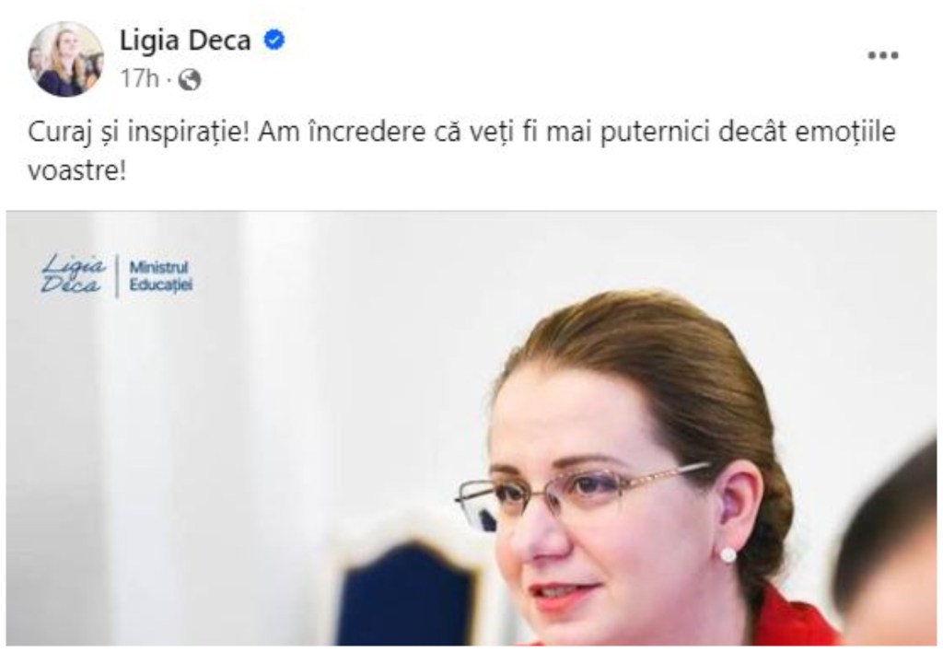Open Ligia Deca's round profile picture
The width and height of the screenshot is (943, 652).
pos(65,58)
